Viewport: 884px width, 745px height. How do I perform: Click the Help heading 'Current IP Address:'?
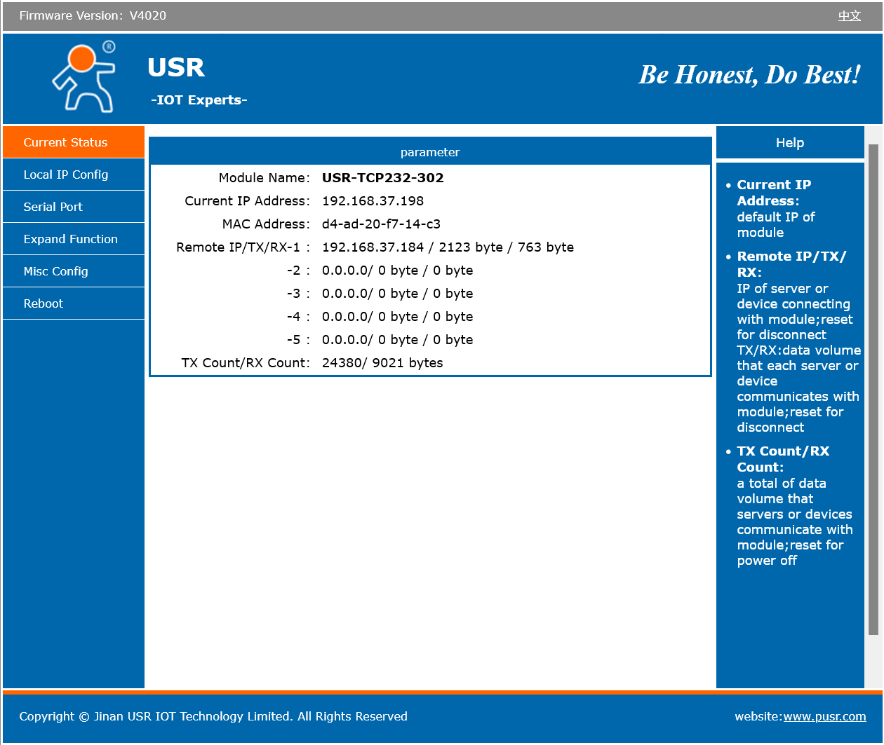(x=774, y=193)
